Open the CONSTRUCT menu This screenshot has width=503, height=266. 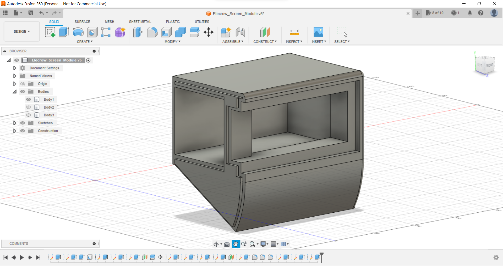(265, 42)
